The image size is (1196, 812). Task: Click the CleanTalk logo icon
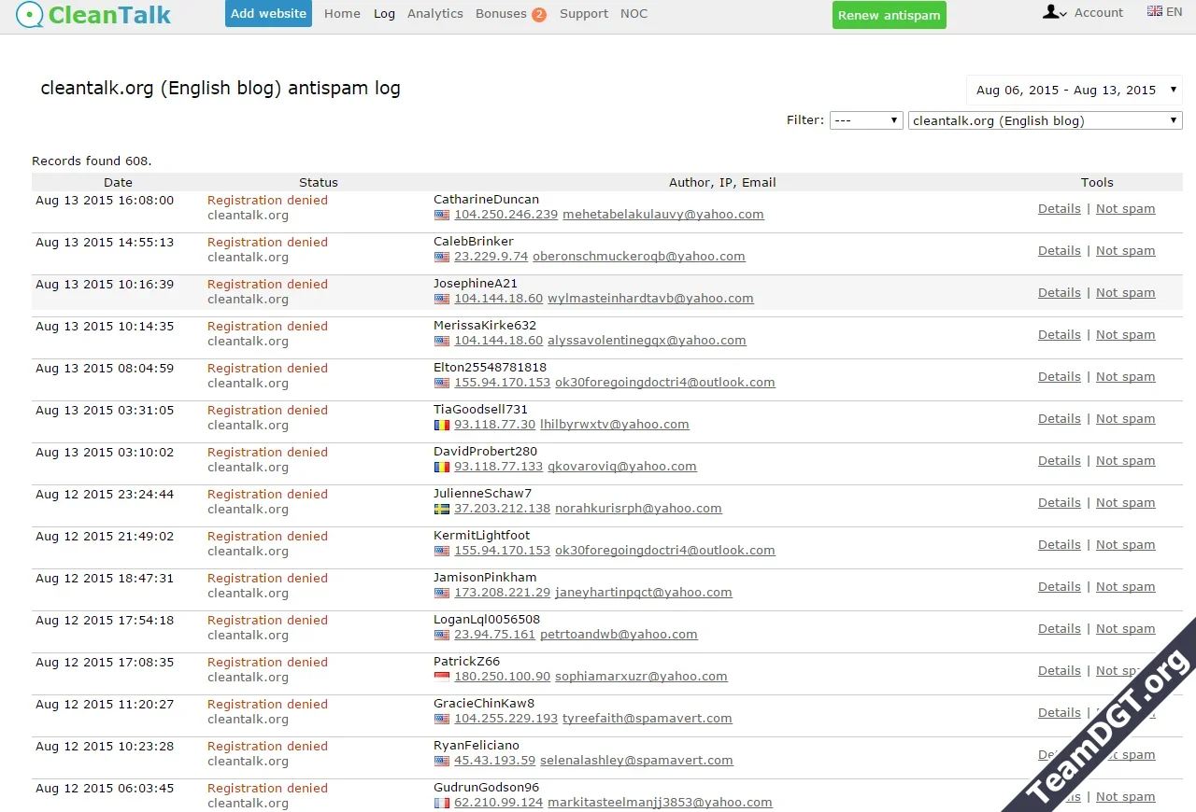point(29,14)
